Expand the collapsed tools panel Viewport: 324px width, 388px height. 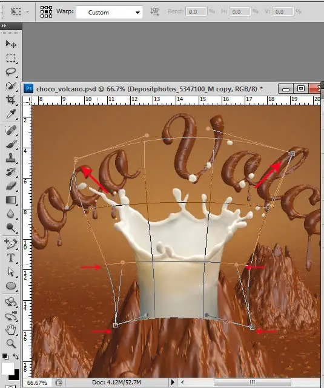[4, 25]
